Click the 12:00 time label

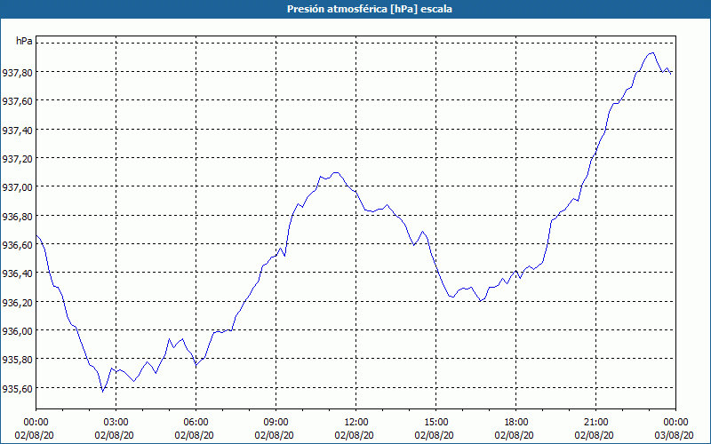pos(356,422)
